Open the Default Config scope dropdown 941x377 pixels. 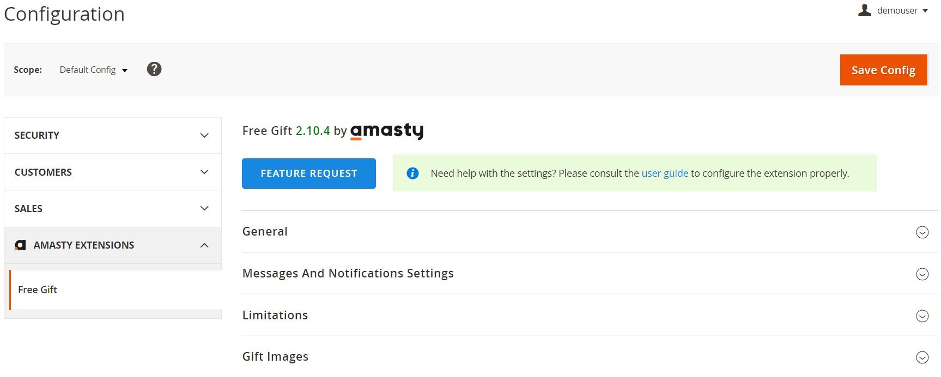(93, 70)
